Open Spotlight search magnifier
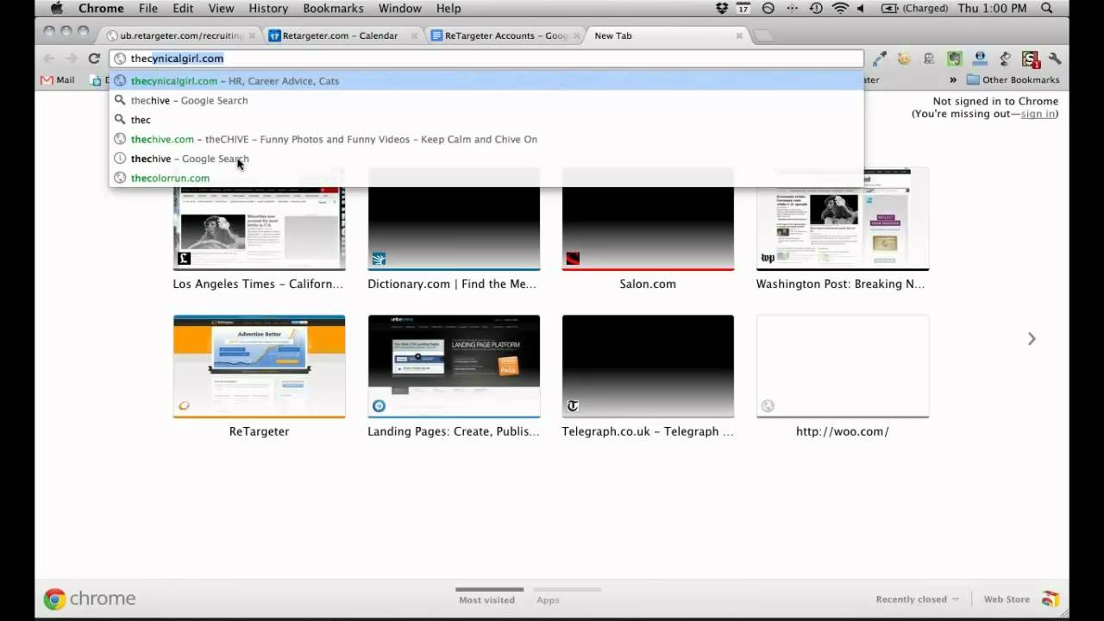 (x=1047, y=9)
